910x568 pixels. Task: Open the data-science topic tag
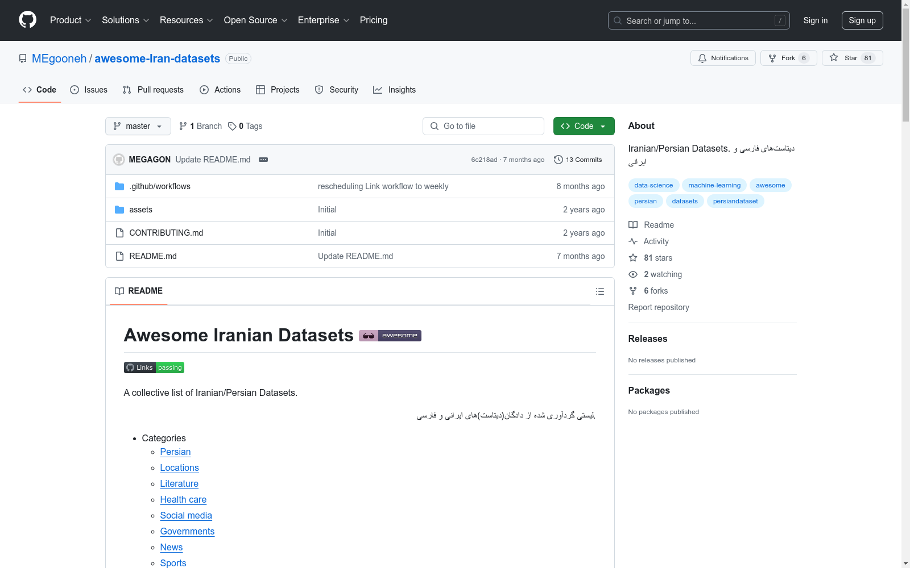pos(653,185)
